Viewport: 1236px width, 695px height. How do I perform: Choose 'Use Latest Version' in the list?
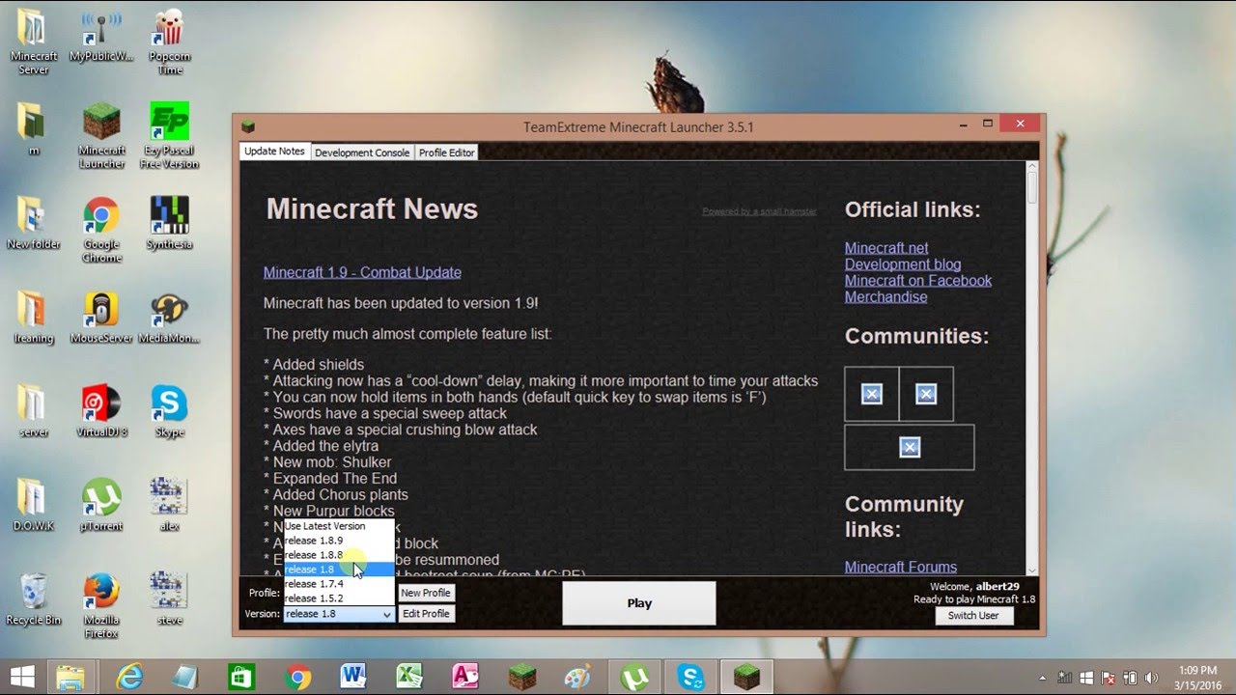click(339, 526)
